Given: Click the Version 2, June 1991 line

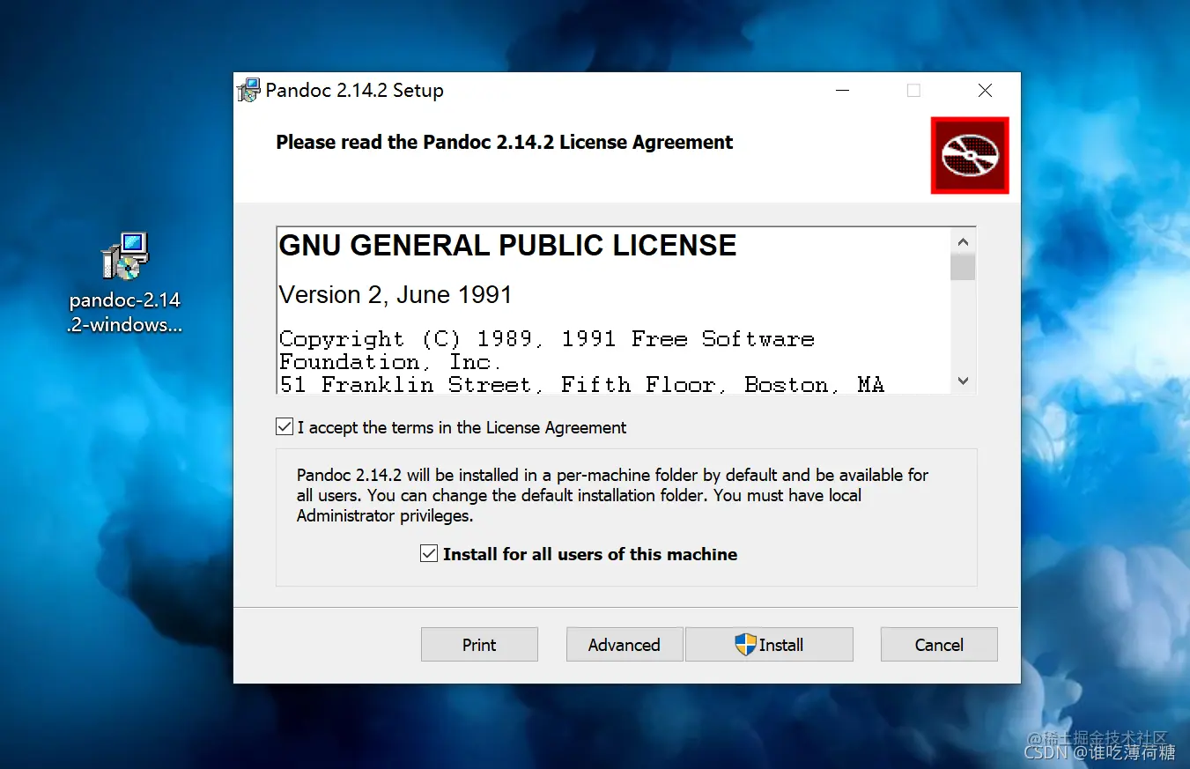Looking at the screenshot, I should click(x=395, y=294).
